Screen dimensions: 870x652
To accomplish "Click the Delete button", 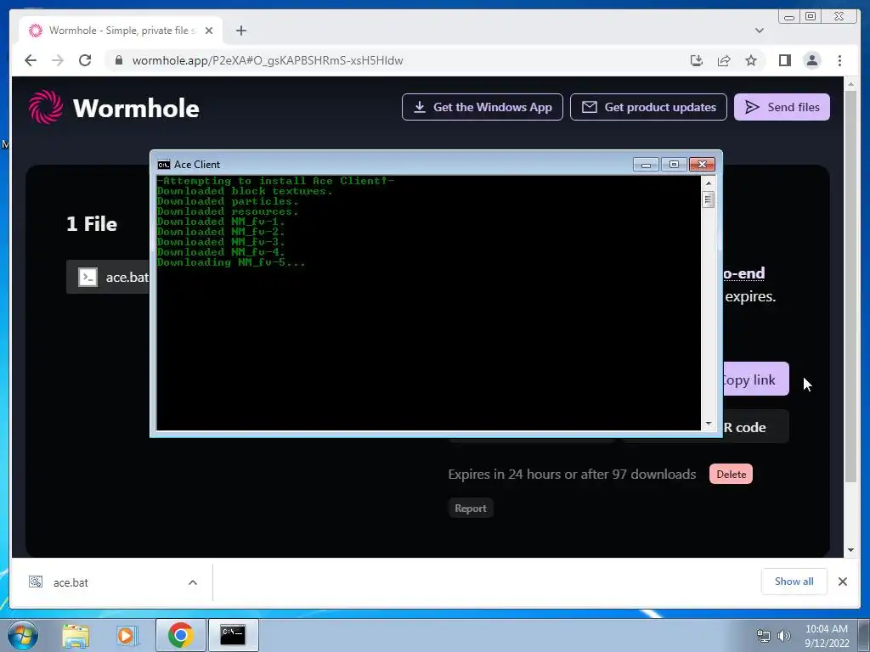I will click(x=731, y=474).
